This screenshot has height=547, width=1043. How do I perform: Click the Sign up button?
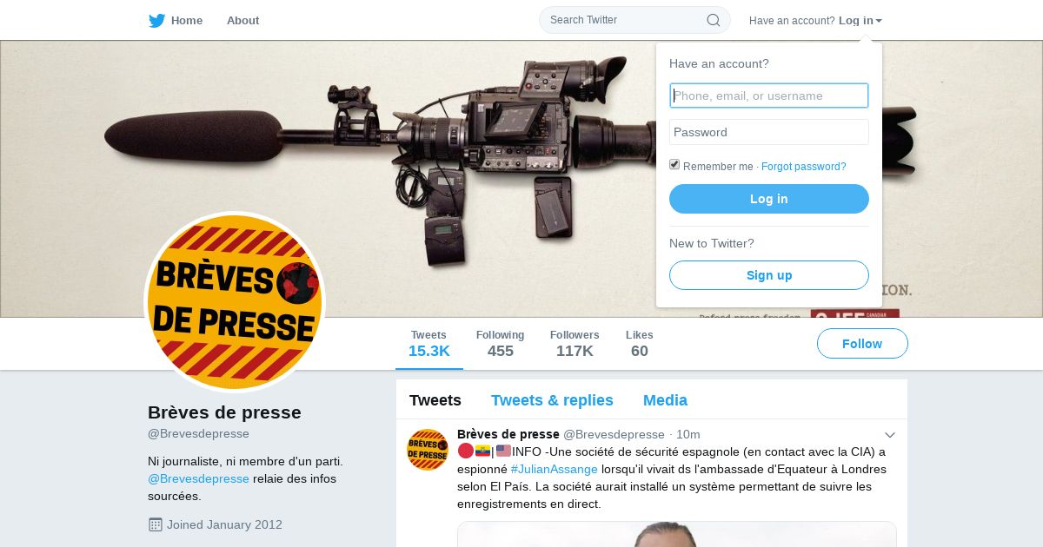pos(769,275)
